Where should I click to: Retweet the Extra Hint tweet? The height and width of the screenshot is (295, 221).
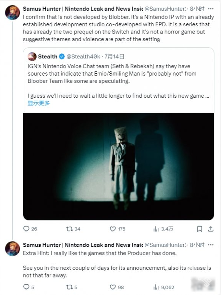point(72,287)
